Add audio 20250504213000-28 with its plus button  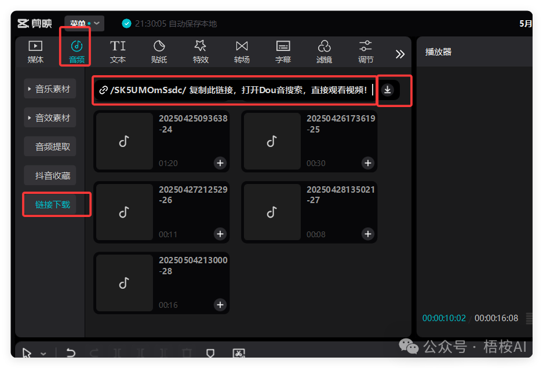pos(220,305)
